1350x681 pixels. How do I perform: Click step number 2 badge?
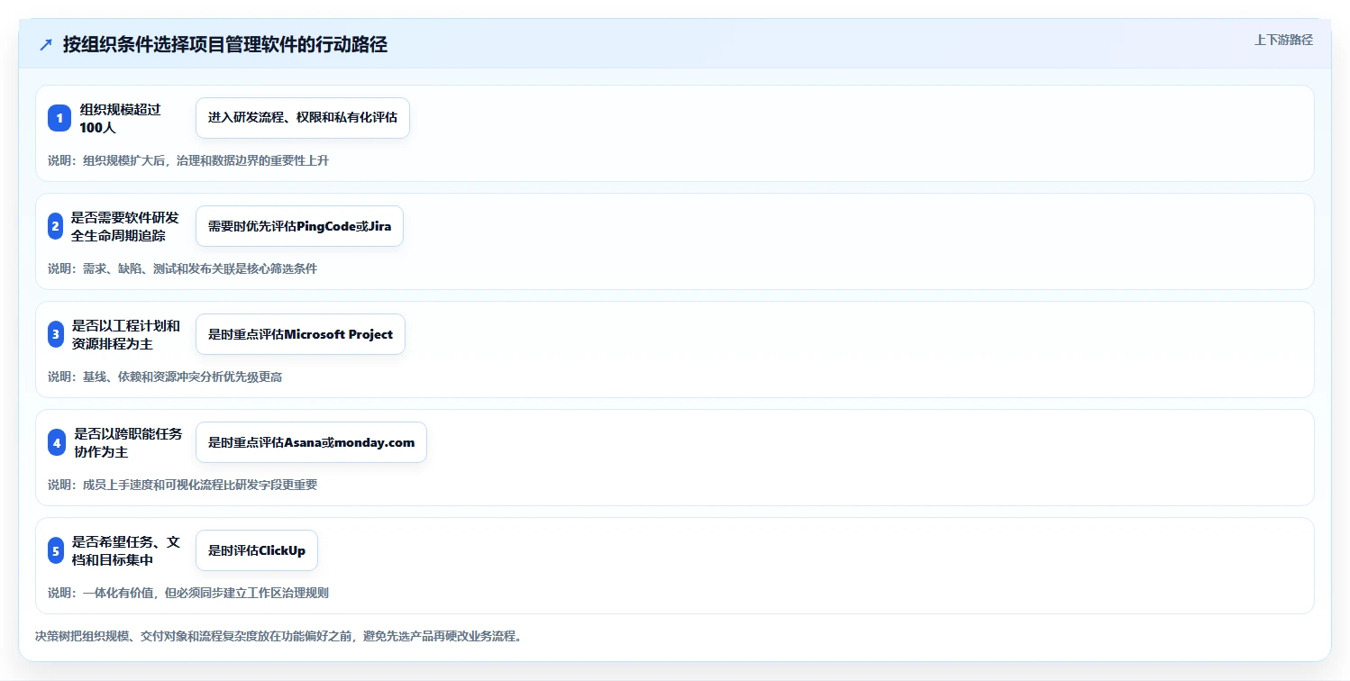tap(56, 226)
